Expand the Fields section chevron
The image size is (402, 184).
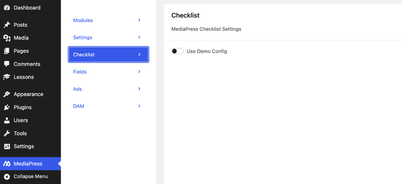click(139, 72)
